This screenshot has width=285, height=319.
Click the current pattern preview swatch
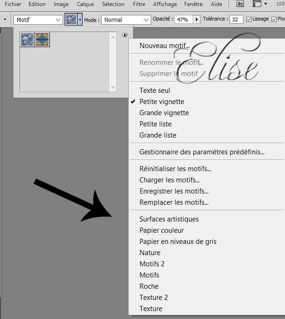coord(71,20)
